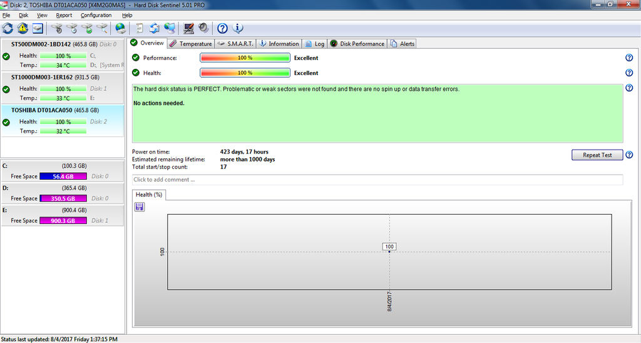641x343 pixels.
Task: Switch to the S.M.A.R.T. tab
Action: tap(235, 44)
